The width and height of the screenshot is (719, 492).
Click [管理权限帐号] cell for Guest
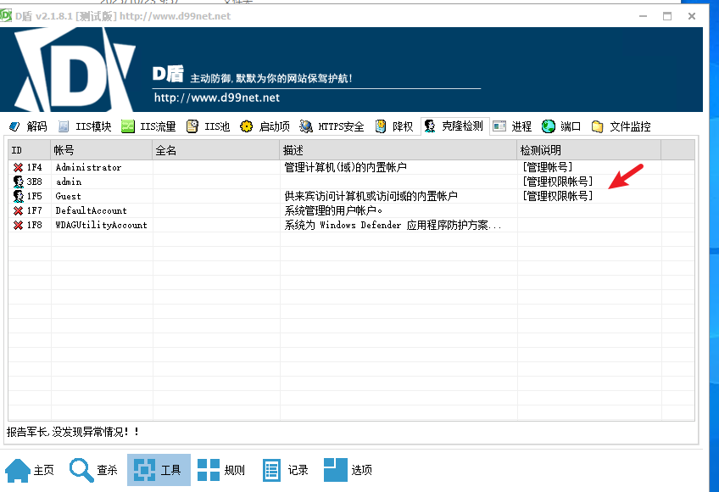click(558, 196)
